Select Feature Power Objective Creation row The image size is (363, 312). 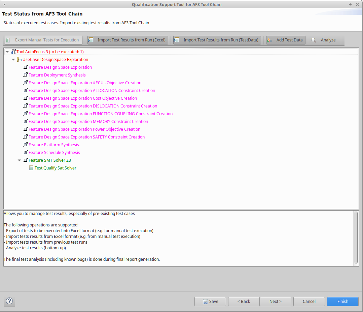(x=84, y=129)
